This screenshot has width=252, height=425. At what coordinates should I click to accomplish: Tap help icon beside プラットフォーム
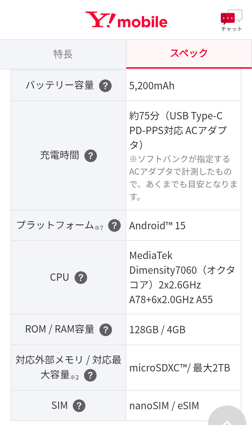114,225
